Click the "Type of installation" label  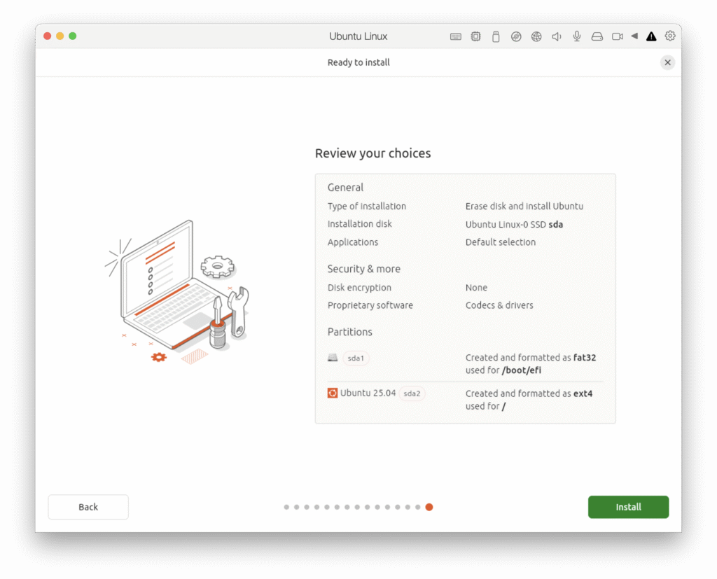pos(367,207)
